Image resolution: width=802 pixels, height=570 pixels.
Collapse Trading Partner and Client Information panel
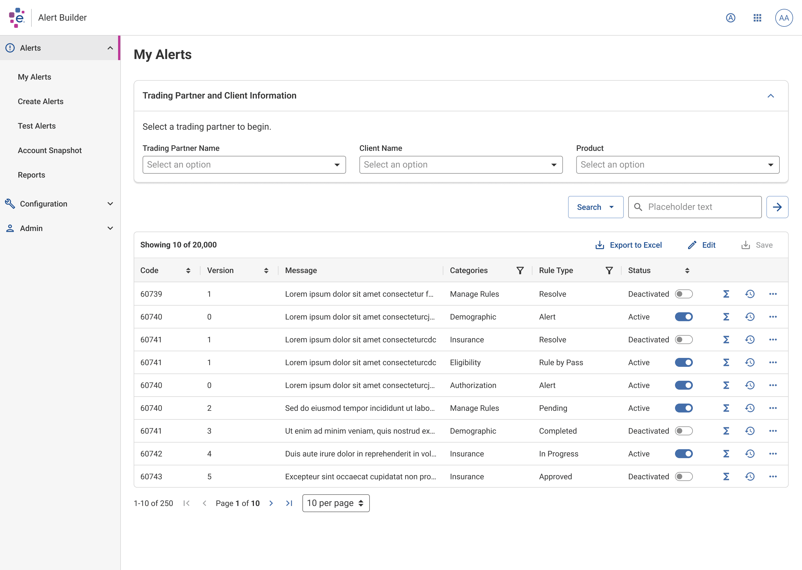coord(771,96)
